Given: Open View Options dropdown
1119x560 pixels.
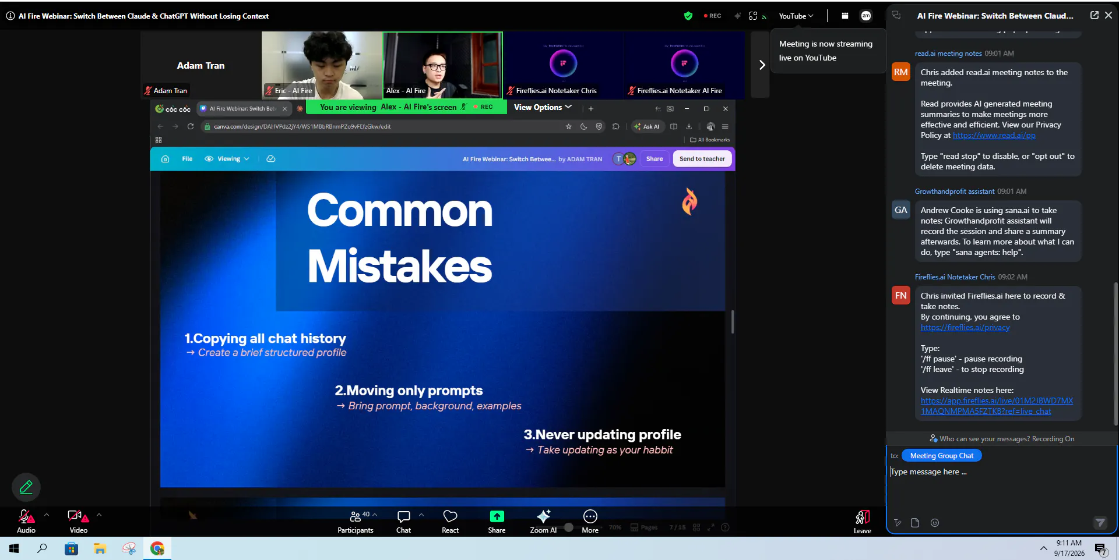Looking at the screenshot, I should point(543,107).
